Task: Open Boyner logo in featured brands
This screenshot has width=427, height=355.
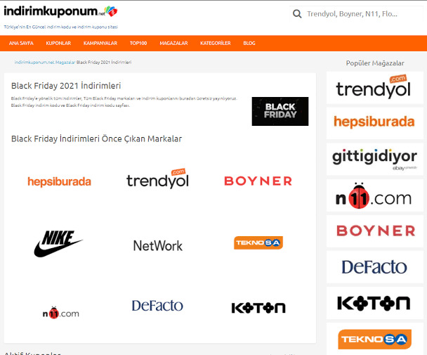Action: (258, 181)
